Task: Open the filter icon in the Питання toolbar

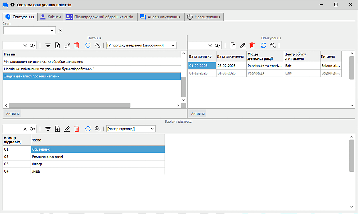Action: click(x=48, y=45)
